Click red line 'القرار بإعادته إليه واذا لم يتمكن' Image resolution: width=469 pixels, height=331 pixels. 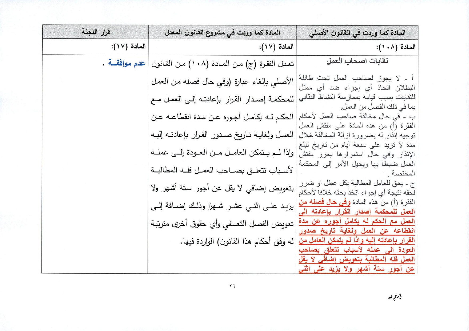[356, 240]
